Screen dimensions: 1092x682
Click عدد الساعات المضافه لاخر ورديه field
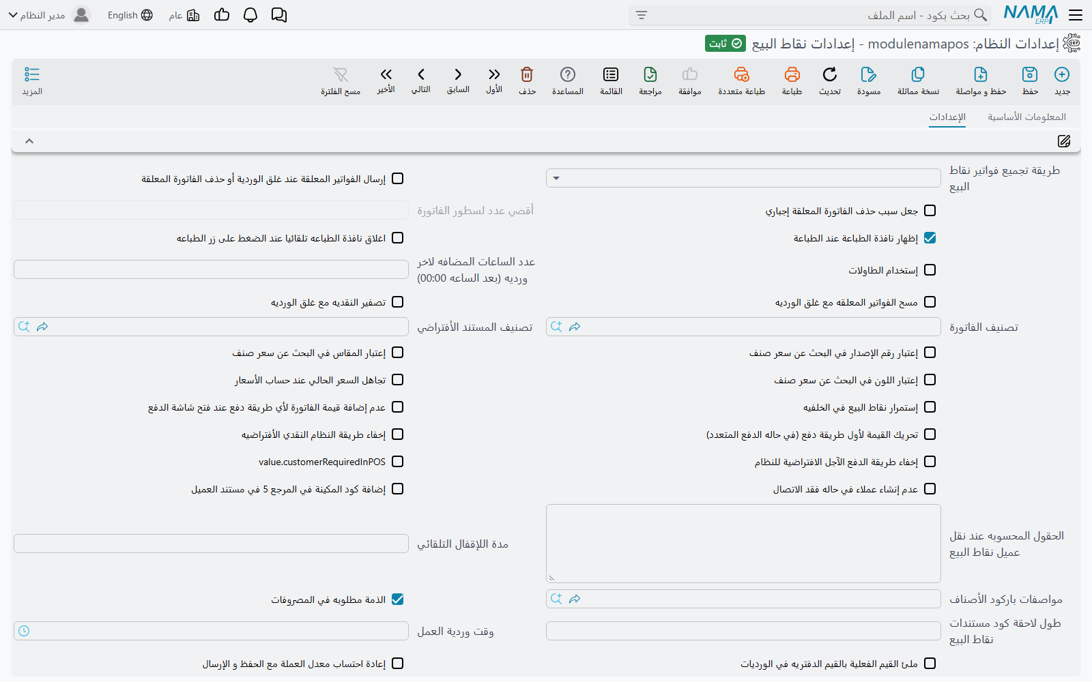point(211,269)
